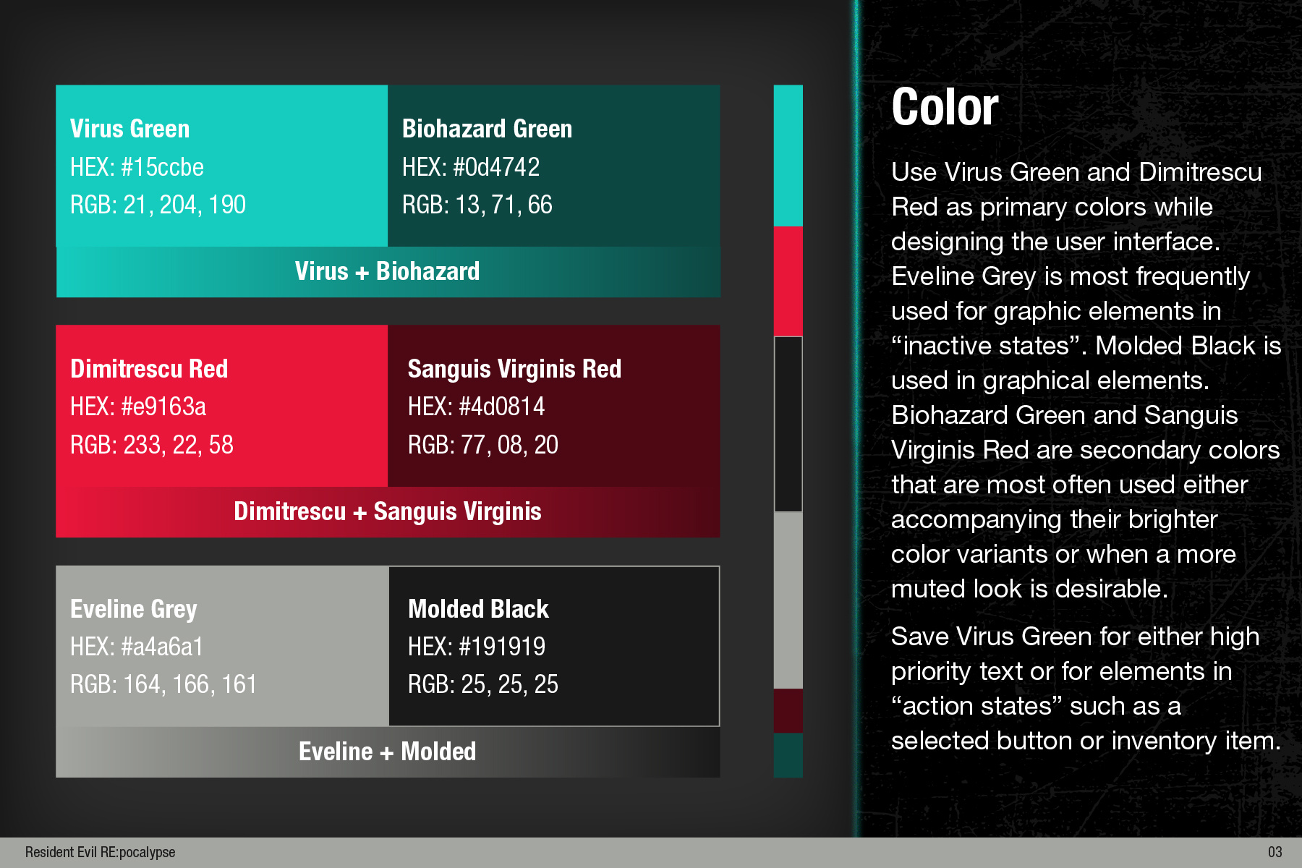Click the RGB 13, 71, 66 value
1302x868 pixels.
pos(477,205)
